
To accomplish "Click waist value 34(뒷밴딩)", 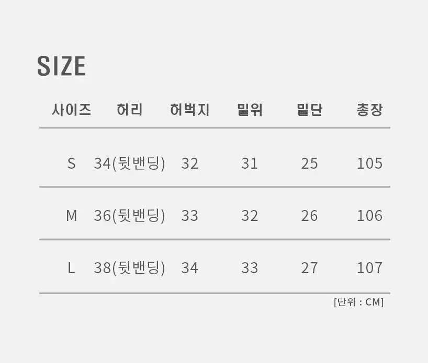I will pos(130,163).
